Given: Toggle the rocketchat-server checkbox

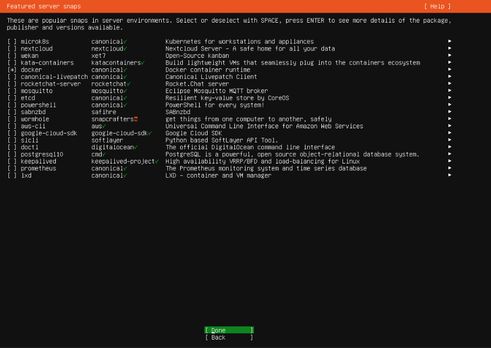Looking at the screenshot, I should pyautogui.click(x=12, y=84).
